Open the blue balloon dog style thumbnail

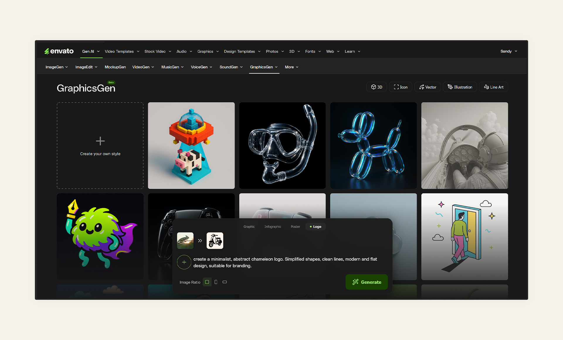[x=373, y=146]
